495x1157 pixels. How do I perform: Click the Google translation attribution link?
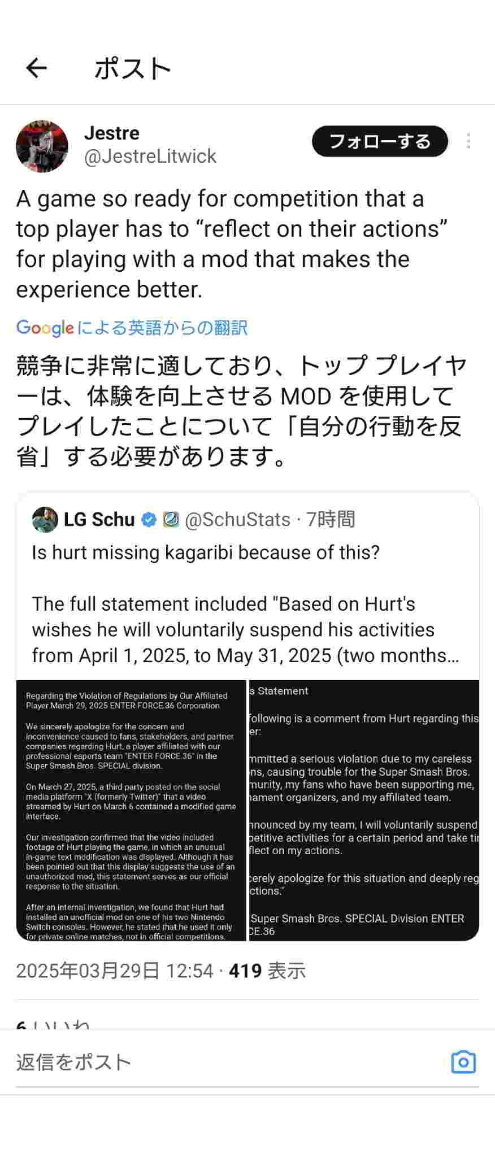point(132,328)
